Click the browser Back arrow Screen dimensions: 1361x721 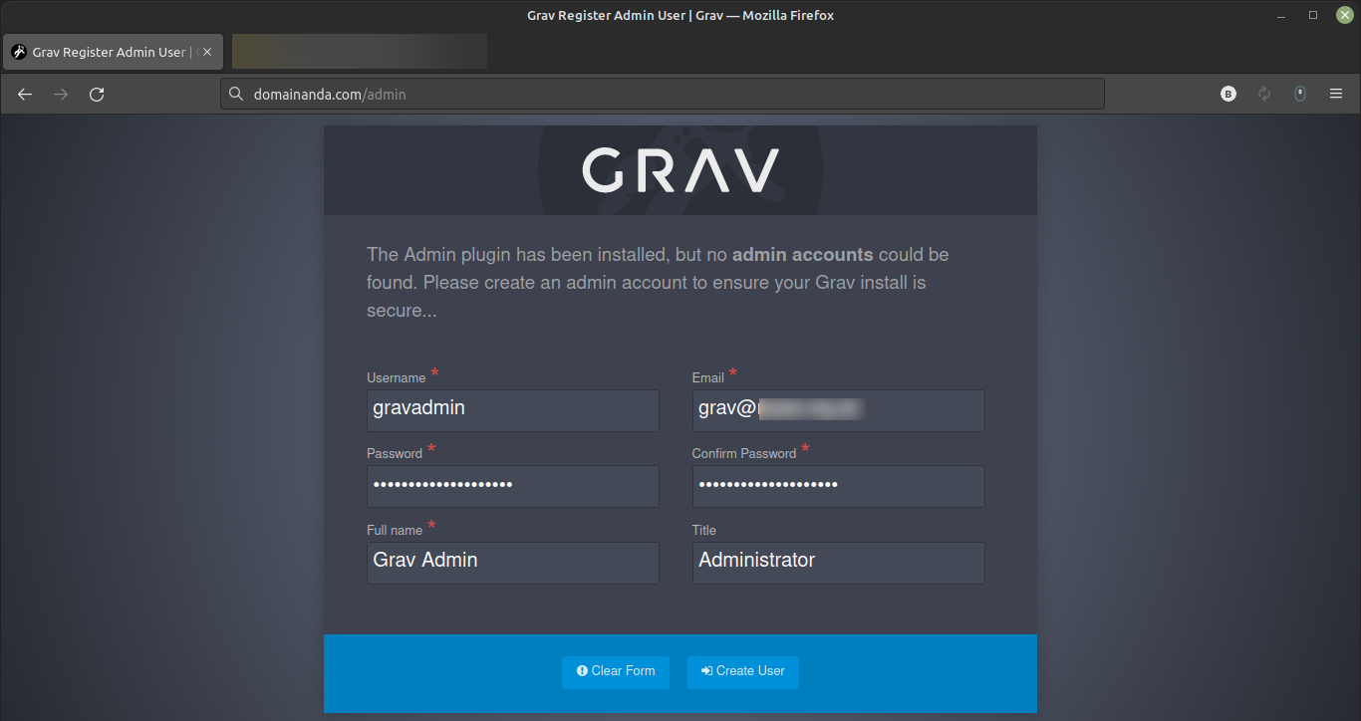pos(25,95)
